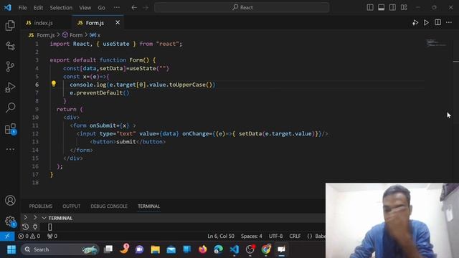Screen dimensions: 459x258
Task: Open the Customize Layout icon
Action: 404,7
